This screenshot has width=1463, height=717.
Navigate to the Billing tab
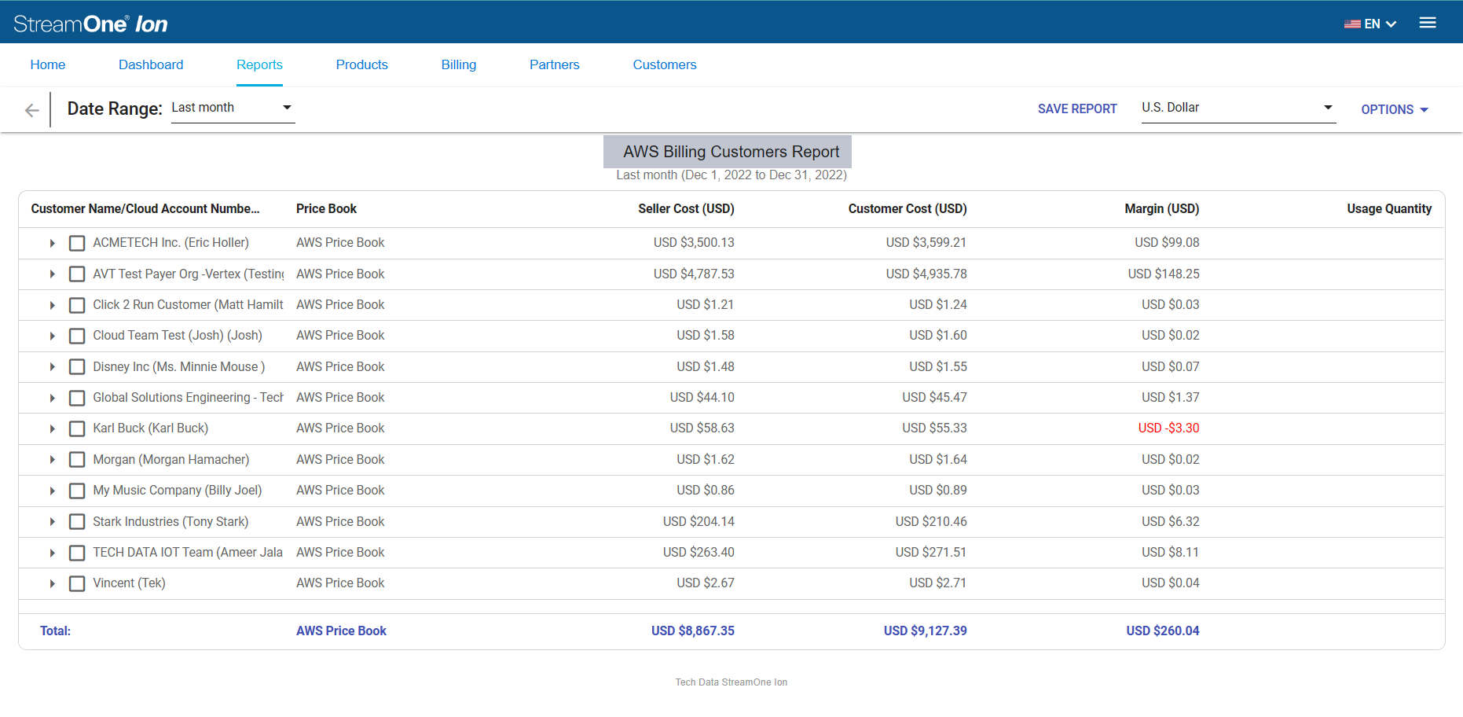[x=459, y=64]
